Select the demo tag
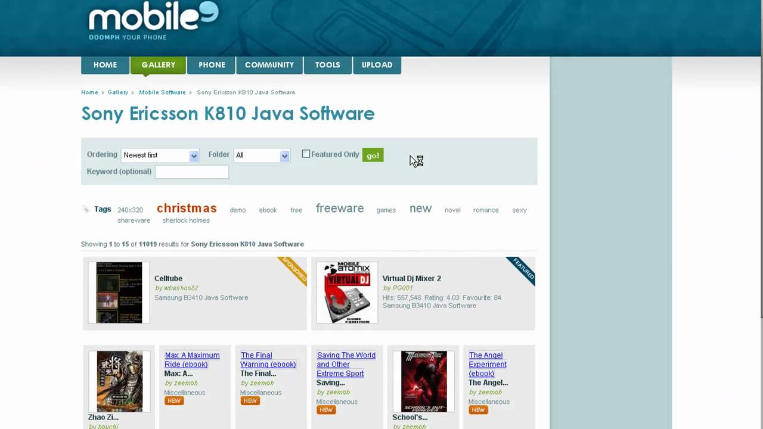This screenshot has height=429, width=763. 238,210
